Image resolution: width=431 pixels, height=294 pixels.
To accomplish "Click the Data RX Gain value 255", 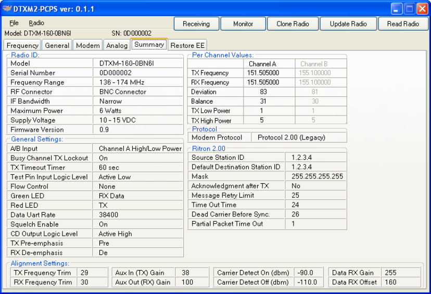I will click(390, 273).
